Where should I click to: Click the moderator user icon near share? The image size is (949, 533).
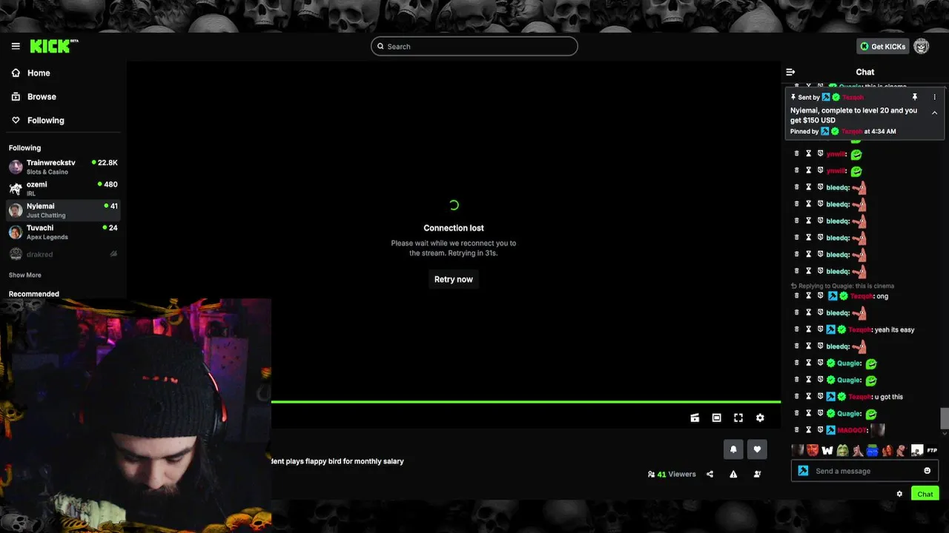tap(757, 474)
